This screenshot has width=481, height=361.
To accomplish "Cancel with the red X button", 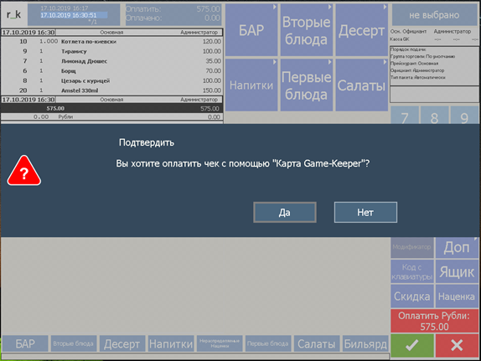I will point(457,345).
